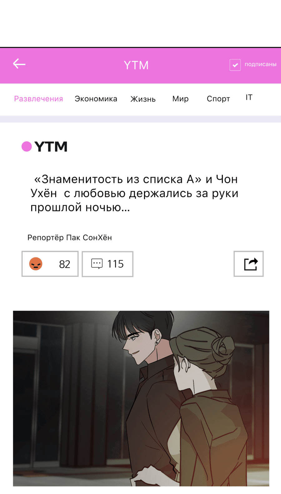Switch to the Экономика tab
Image resolution: width=281 pixels, height=494 pixels.
point(96,99)
